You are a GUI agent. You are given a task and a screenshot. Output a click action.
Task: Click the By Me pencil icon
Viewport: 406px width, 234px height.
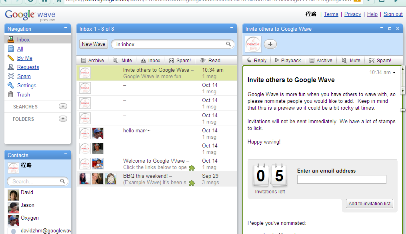11,58
